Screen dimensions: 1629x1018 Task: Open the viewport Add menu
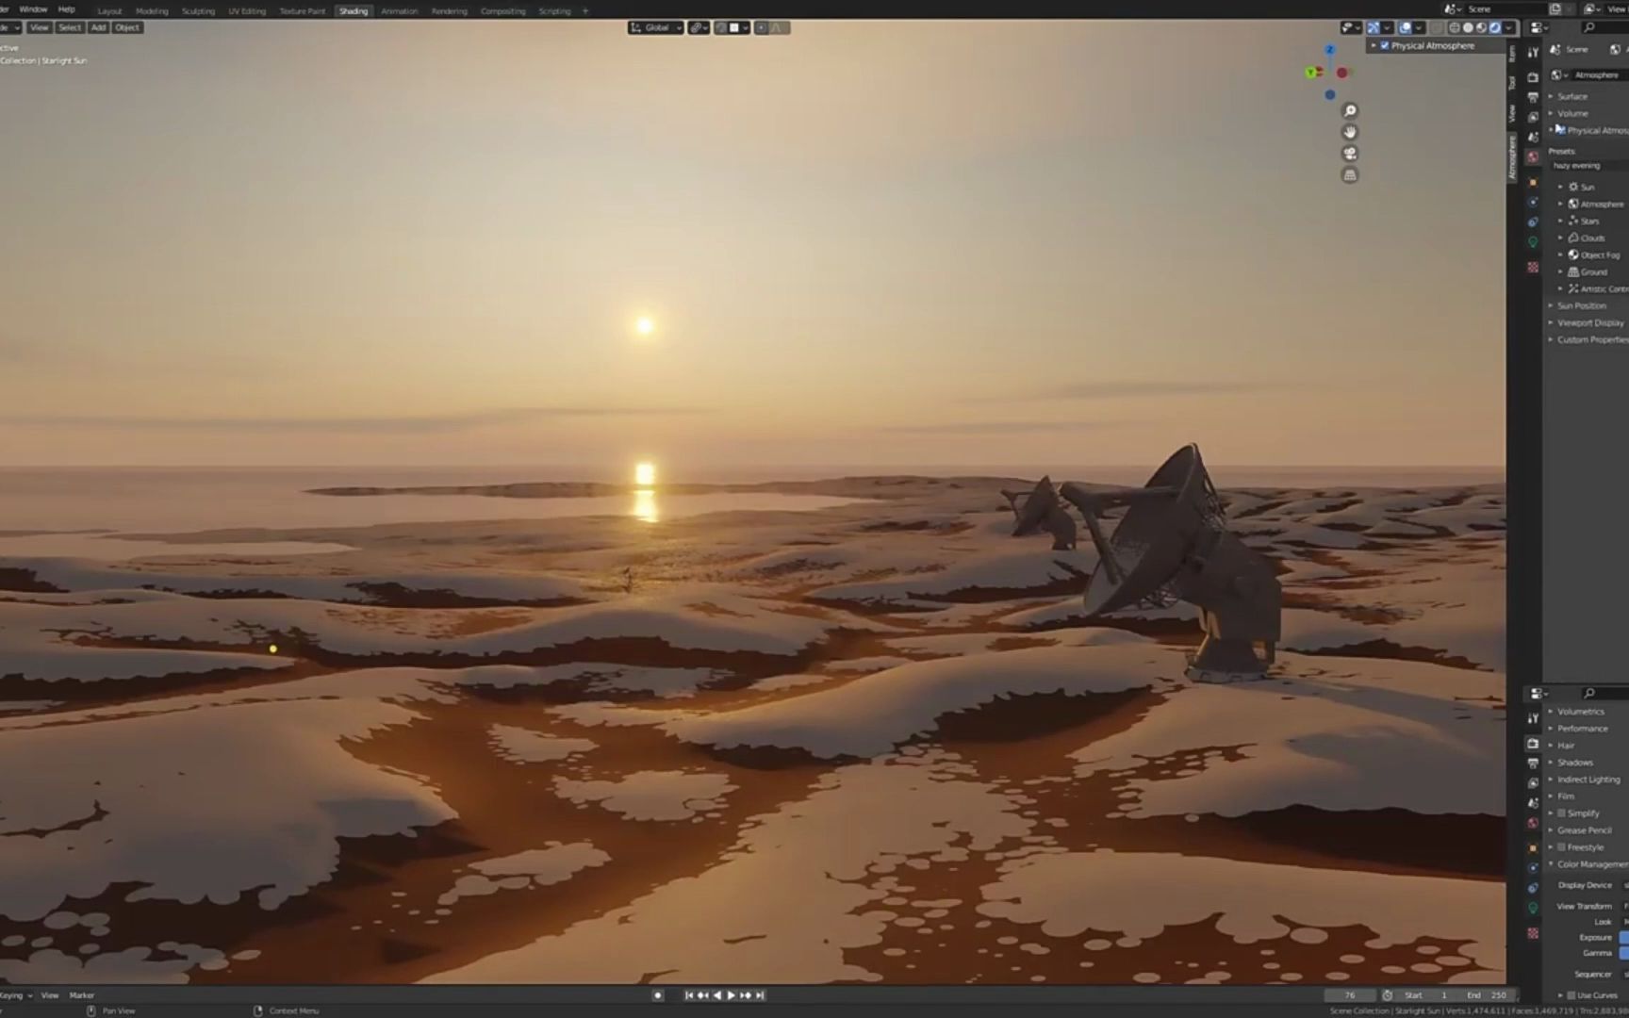pyautogui.click(x=98, y=27)
